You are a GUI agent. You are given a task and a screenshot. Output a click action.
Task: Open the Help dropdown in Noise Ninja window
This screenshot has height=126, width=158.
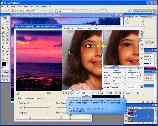[97, 29]
